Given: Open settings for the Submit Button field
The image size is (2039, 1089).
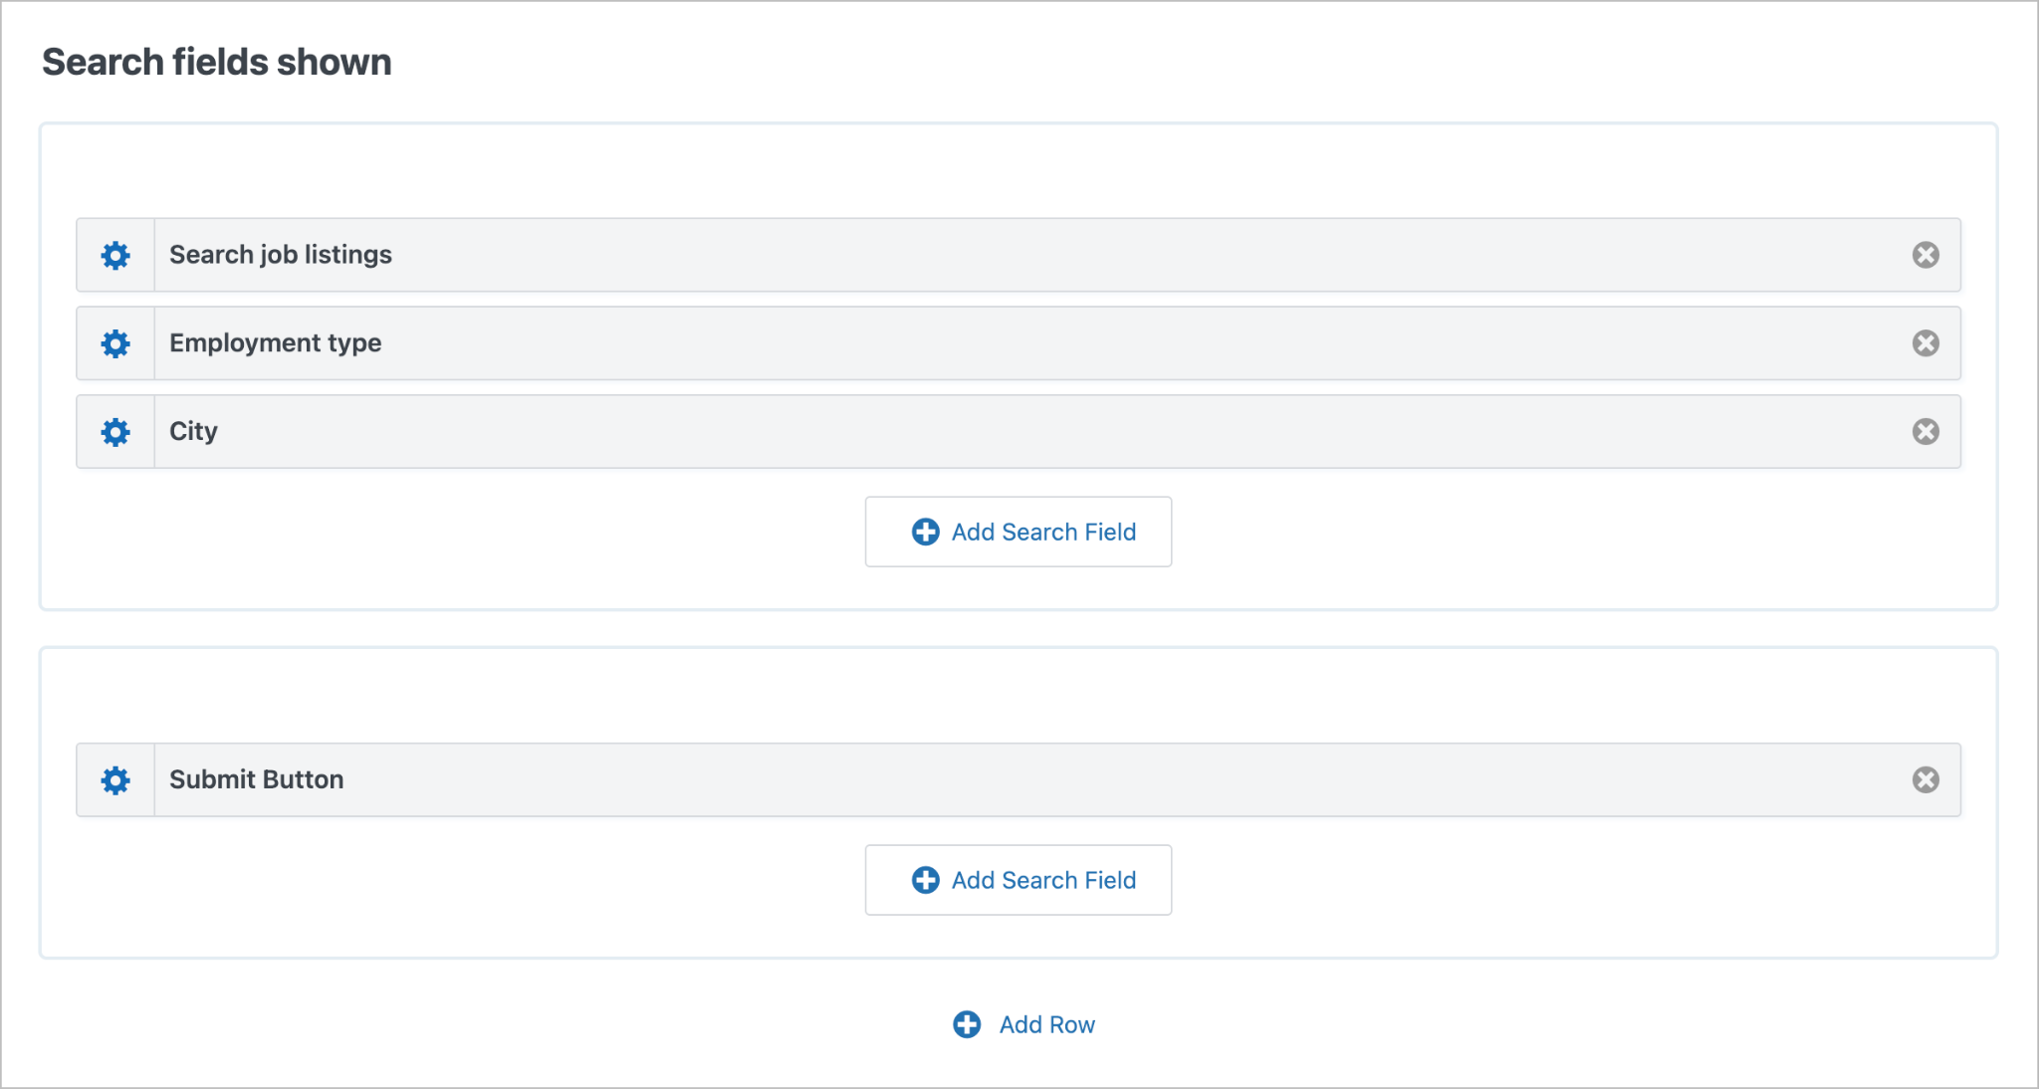Looking at the screenshot, I should click(114, 779).
